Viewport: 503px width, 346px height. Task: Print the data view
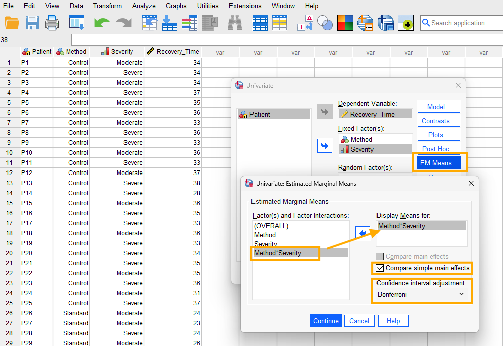(51, 23)
